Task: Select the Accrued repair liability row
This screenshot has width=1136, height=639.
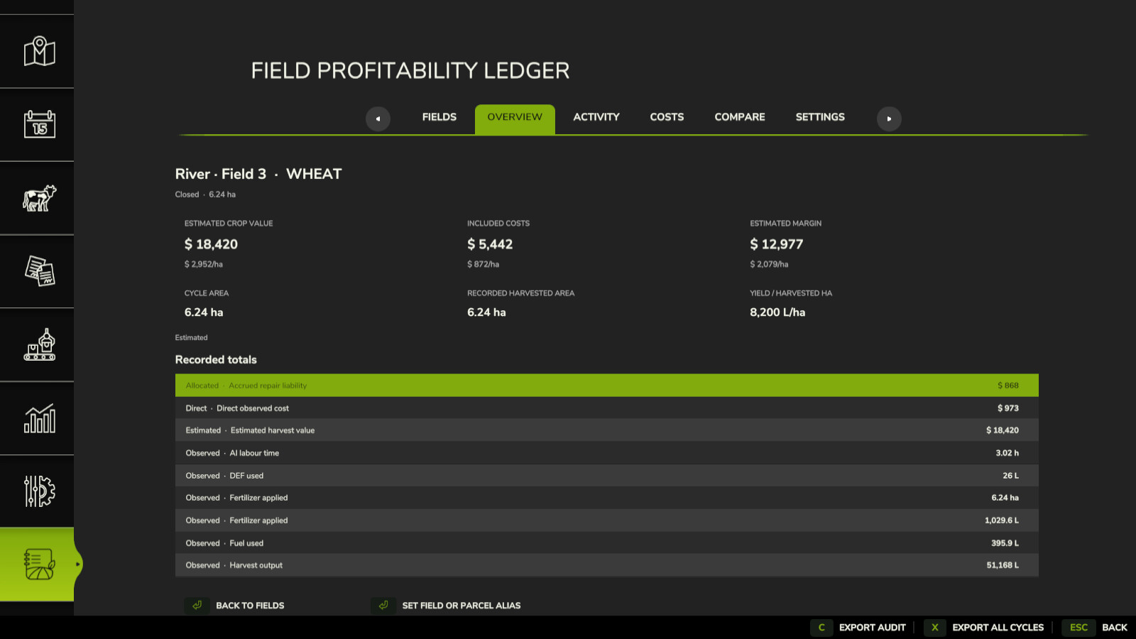Action: (607, 386)
